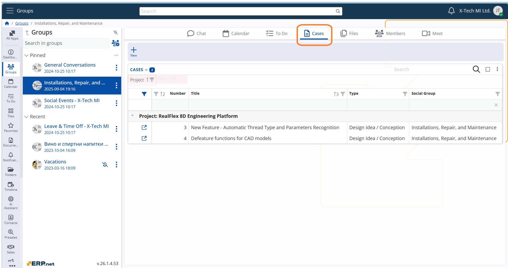
Task: Clear filter row with X icon
Action: tap(496, 105)
